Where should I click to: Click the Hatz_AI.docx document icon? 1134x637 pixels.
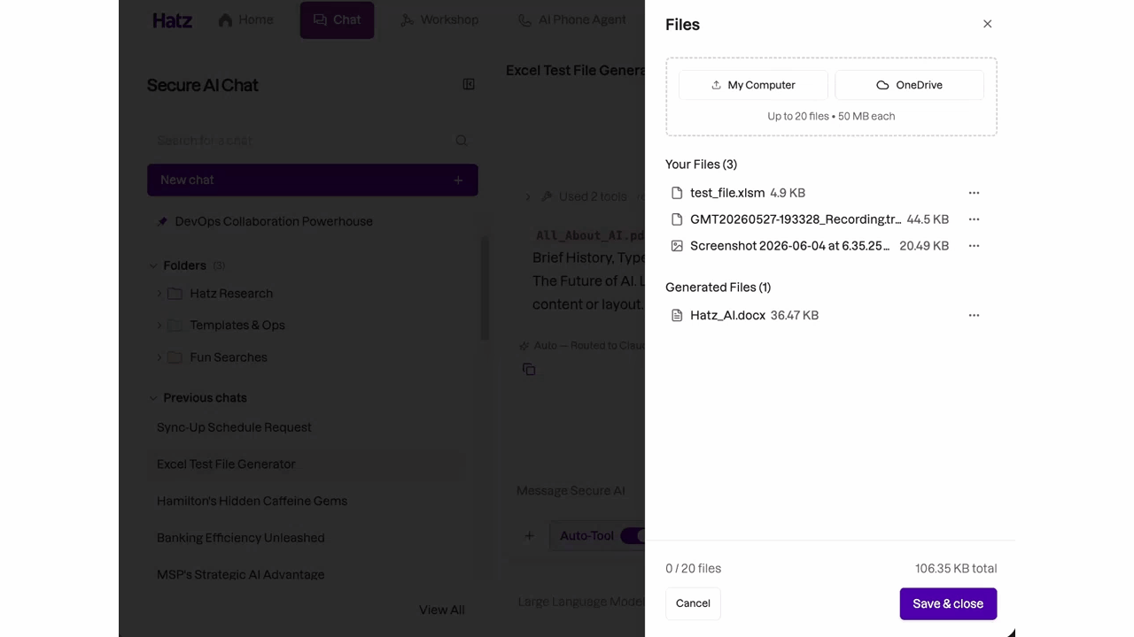click(x=677, y=315)
